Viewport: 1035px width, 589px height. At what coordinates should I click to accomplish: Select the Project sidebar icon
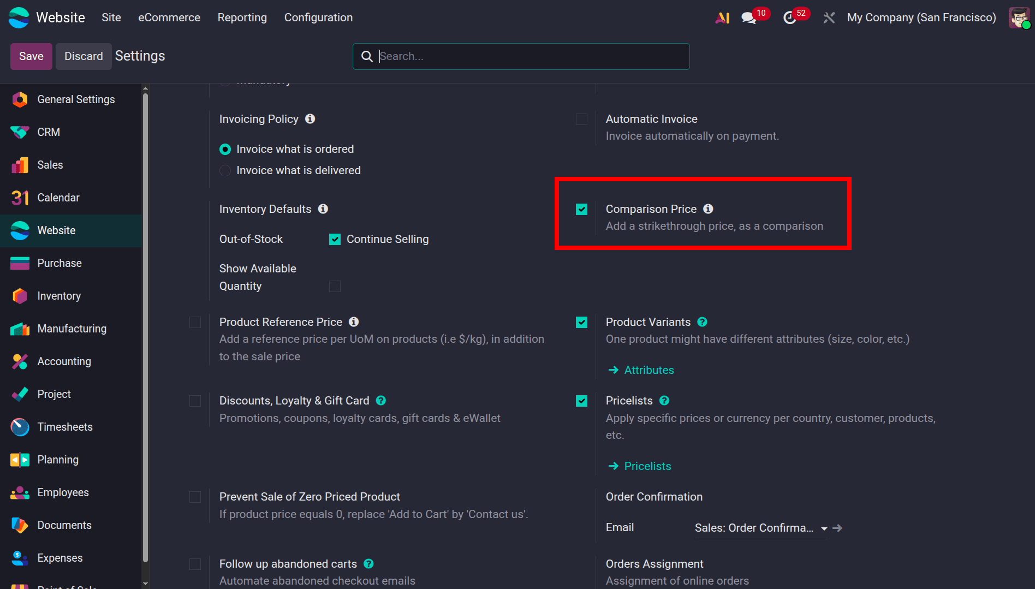pyautogui.click(x=20, y=394)
